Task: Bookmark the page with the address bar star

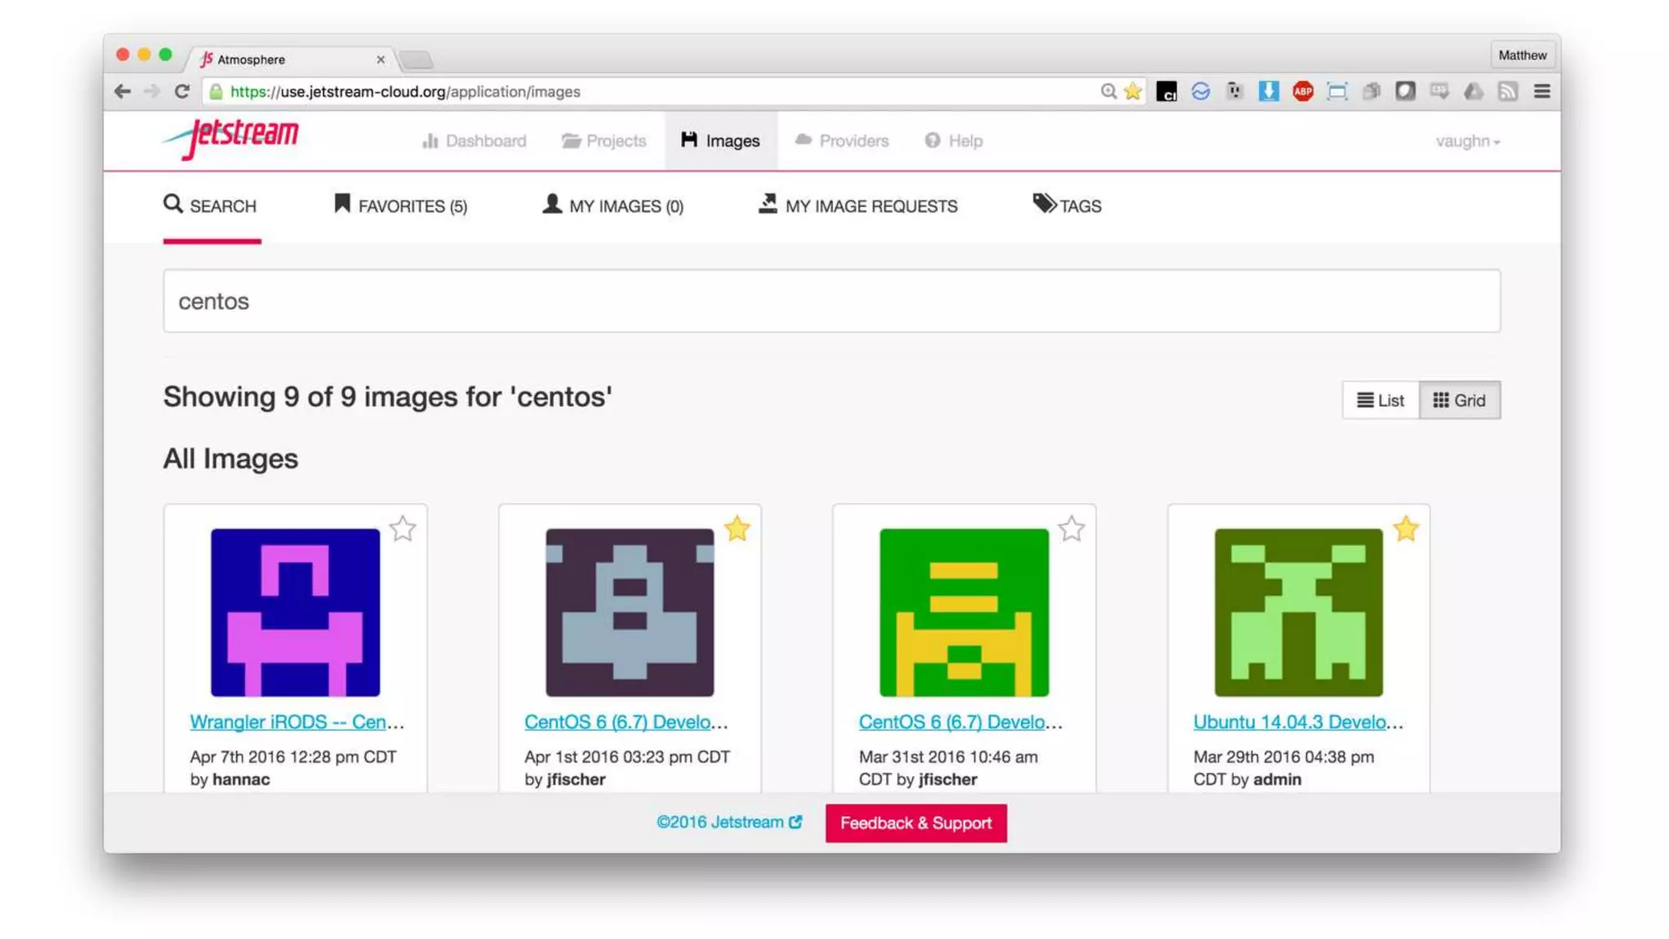Action: [1133, 91]
